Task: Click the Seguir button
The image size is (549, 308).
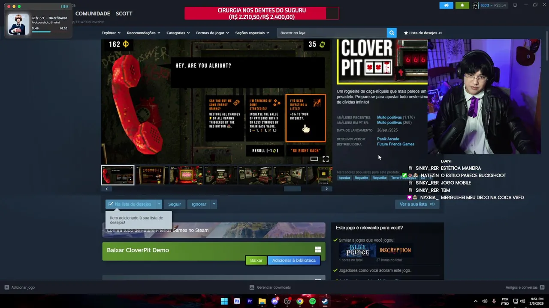Action: [x=175, y=204]
